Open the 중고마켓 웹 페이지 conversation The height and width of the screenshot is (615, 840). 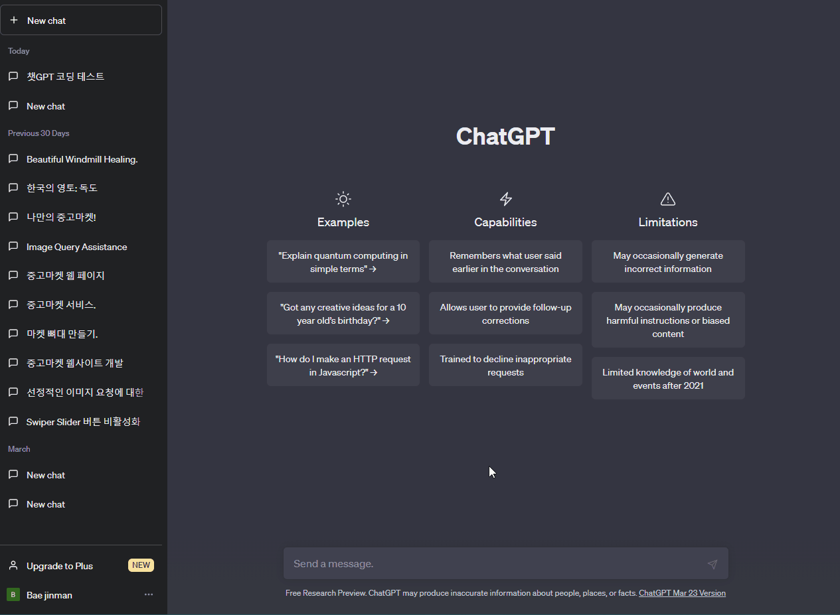81,275
